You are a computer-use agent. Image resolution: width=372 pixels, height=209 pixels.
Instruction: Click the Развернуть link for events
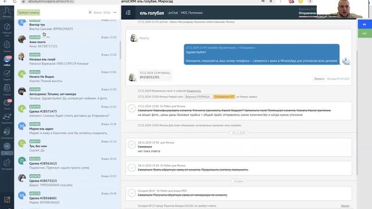click(x=194, y=91)
